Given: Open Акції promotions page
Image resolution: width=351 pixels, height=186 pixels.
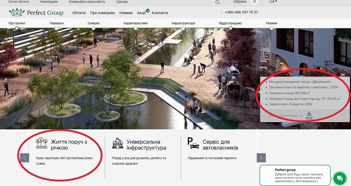Looking at the screenshot, I should pyautogui.click(x=141, y=13).
